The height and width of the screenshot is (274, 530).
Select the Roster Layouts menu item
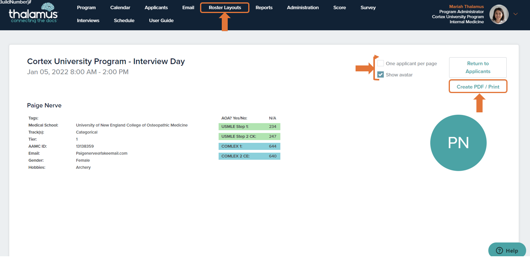[x=225, y=7]
